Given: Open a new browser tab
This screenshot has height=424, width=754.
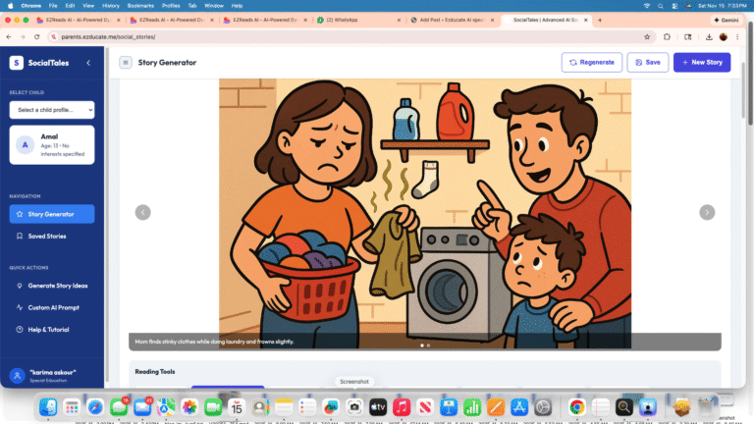Looking at the screenshot, I should click(600, 21).
